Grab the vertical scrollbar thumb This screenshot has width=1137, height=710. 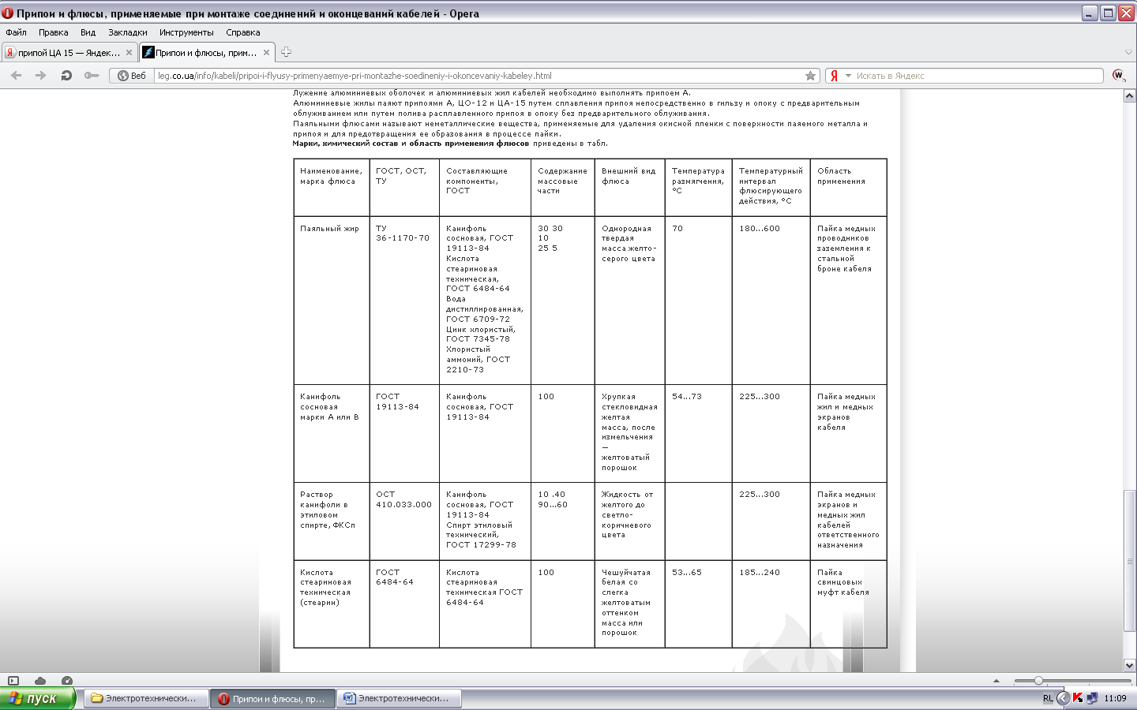(x=1129, y=561)
